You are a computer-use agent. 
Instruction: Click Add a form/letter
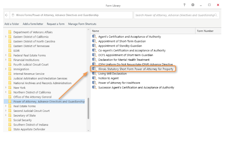point(33,24)
